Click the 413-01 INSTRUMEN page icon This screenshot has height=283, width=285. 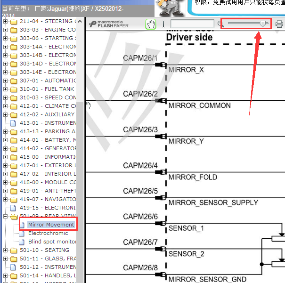(13, 123)
